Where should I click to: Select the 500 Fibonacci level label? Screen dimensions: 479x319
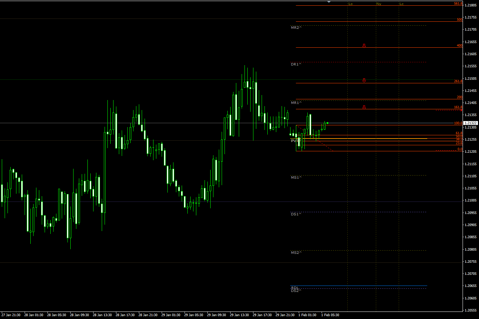(x=460, y=20)
